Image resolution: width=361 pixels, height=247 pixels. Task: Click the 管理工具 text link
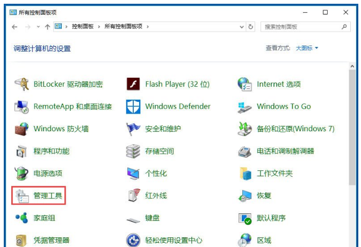pos(48,196)
